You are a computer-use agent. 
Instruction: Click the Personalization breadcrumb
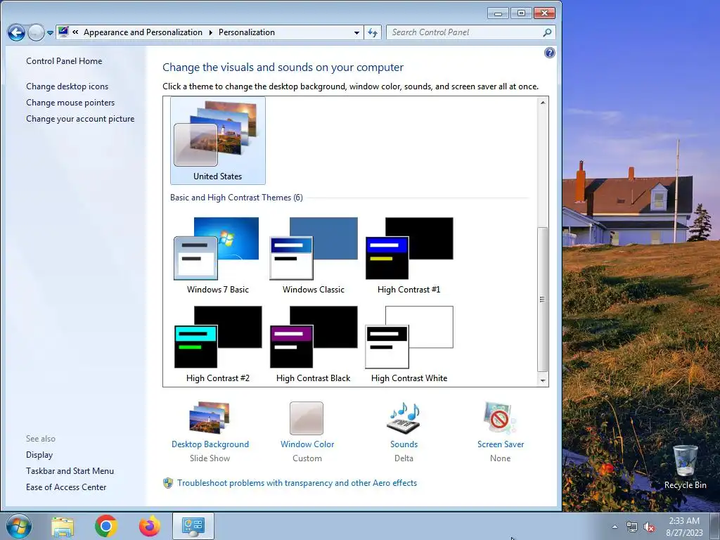(247, 32)
